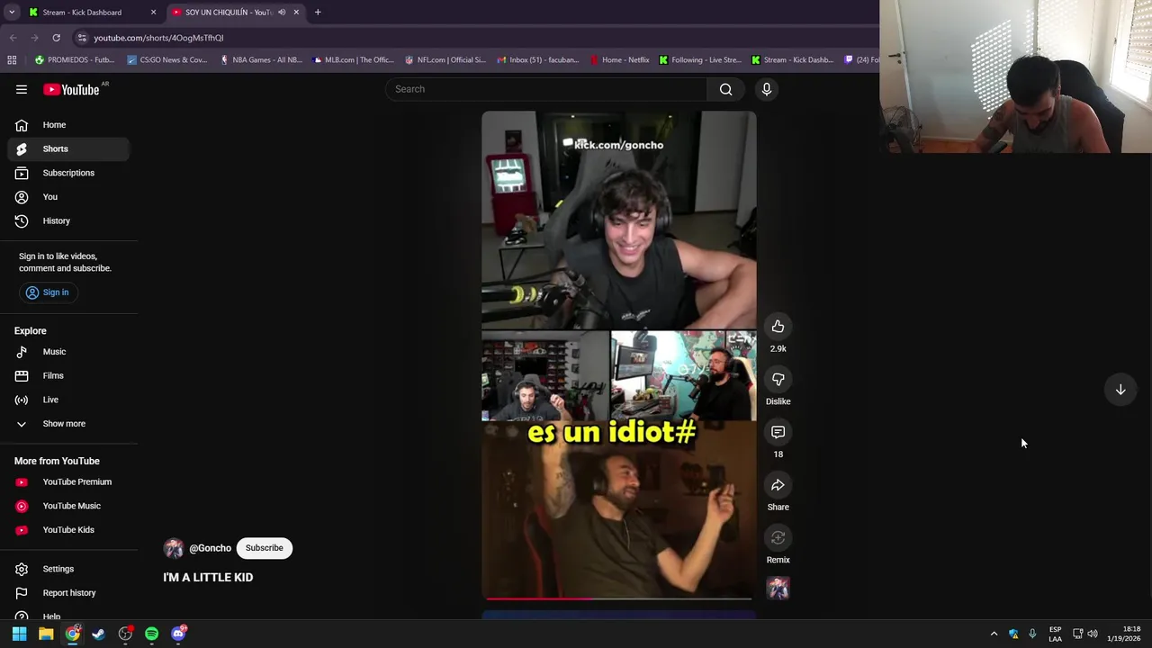
Task: Open History in the sidebar
Action: point(68,220)
